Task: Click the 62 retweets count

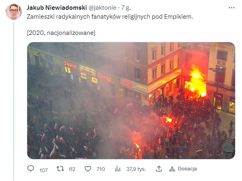Action: click(72, 169)
